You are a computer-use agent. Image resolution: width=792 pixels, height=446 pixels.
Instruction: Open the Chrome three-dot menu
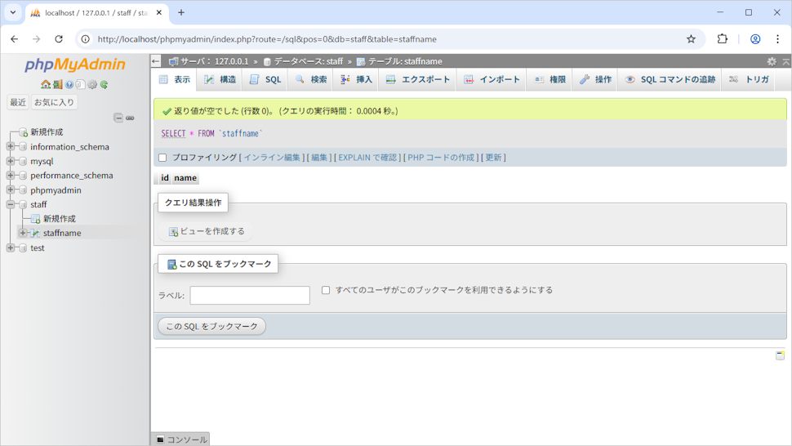777,39
